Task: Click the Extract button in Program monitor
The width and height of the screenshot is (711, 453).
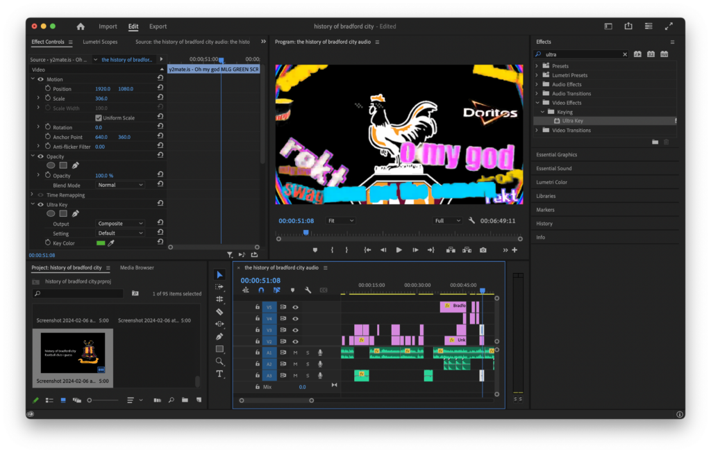Action: tap(467, 250)
